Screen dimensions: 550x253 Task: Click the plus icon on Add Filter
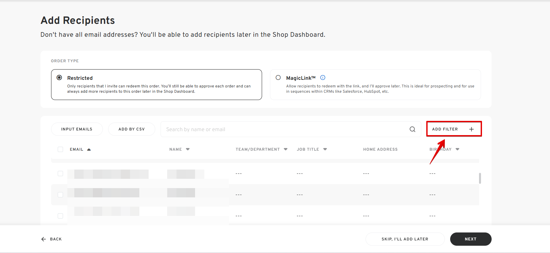coord(471,129)
